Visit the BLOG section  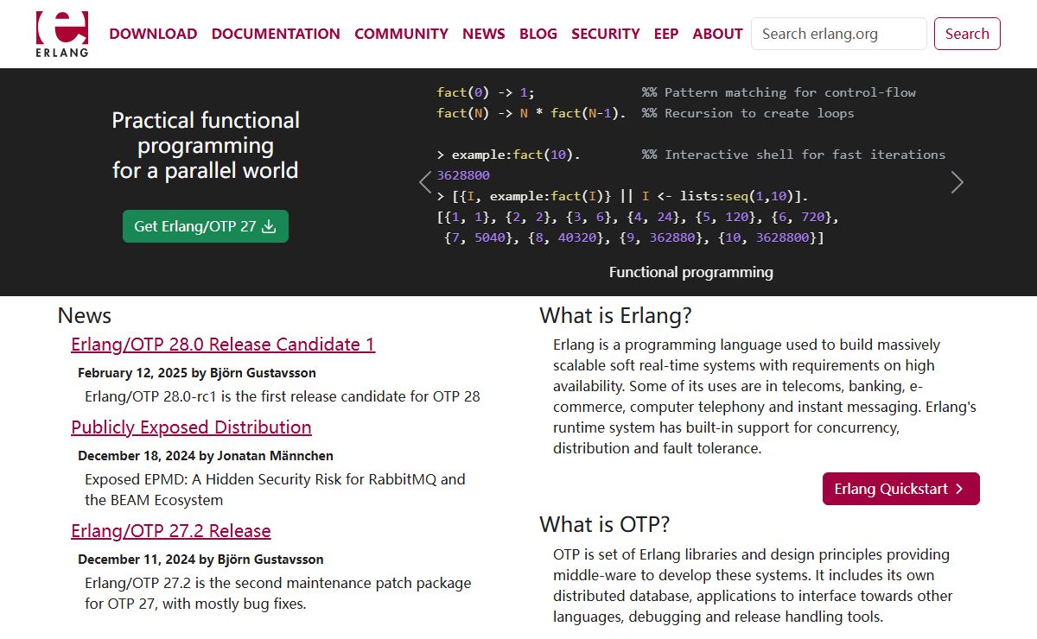(x=538, y=34)
